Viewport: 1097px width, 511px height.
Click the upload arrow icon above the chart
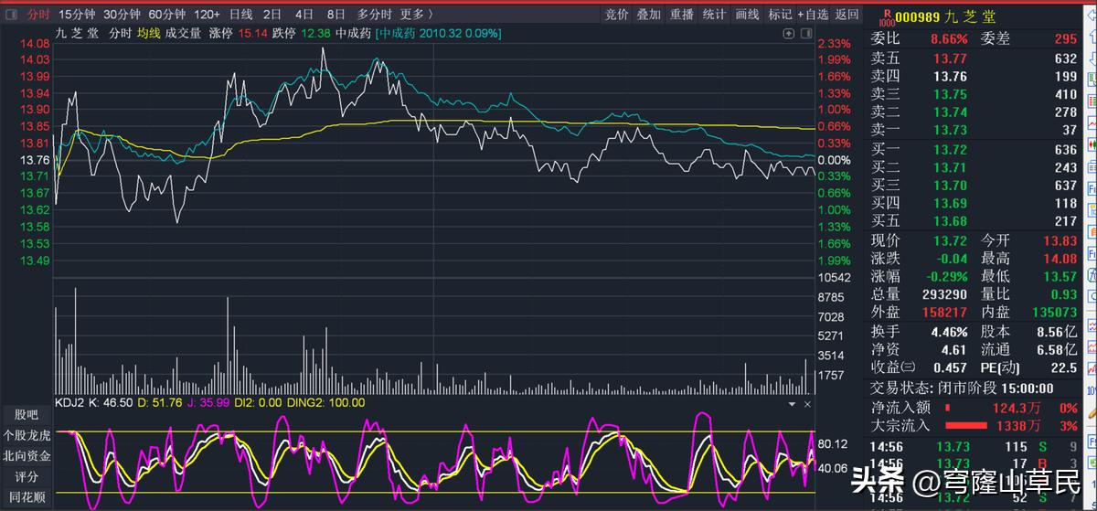789,33
